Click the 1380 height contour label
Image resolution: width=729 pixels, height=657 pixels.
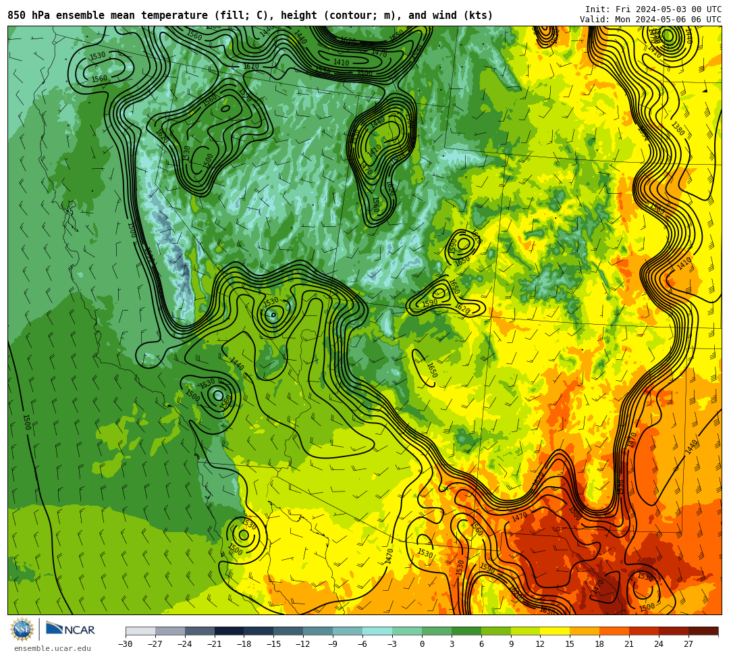click(x=678, y=128)
